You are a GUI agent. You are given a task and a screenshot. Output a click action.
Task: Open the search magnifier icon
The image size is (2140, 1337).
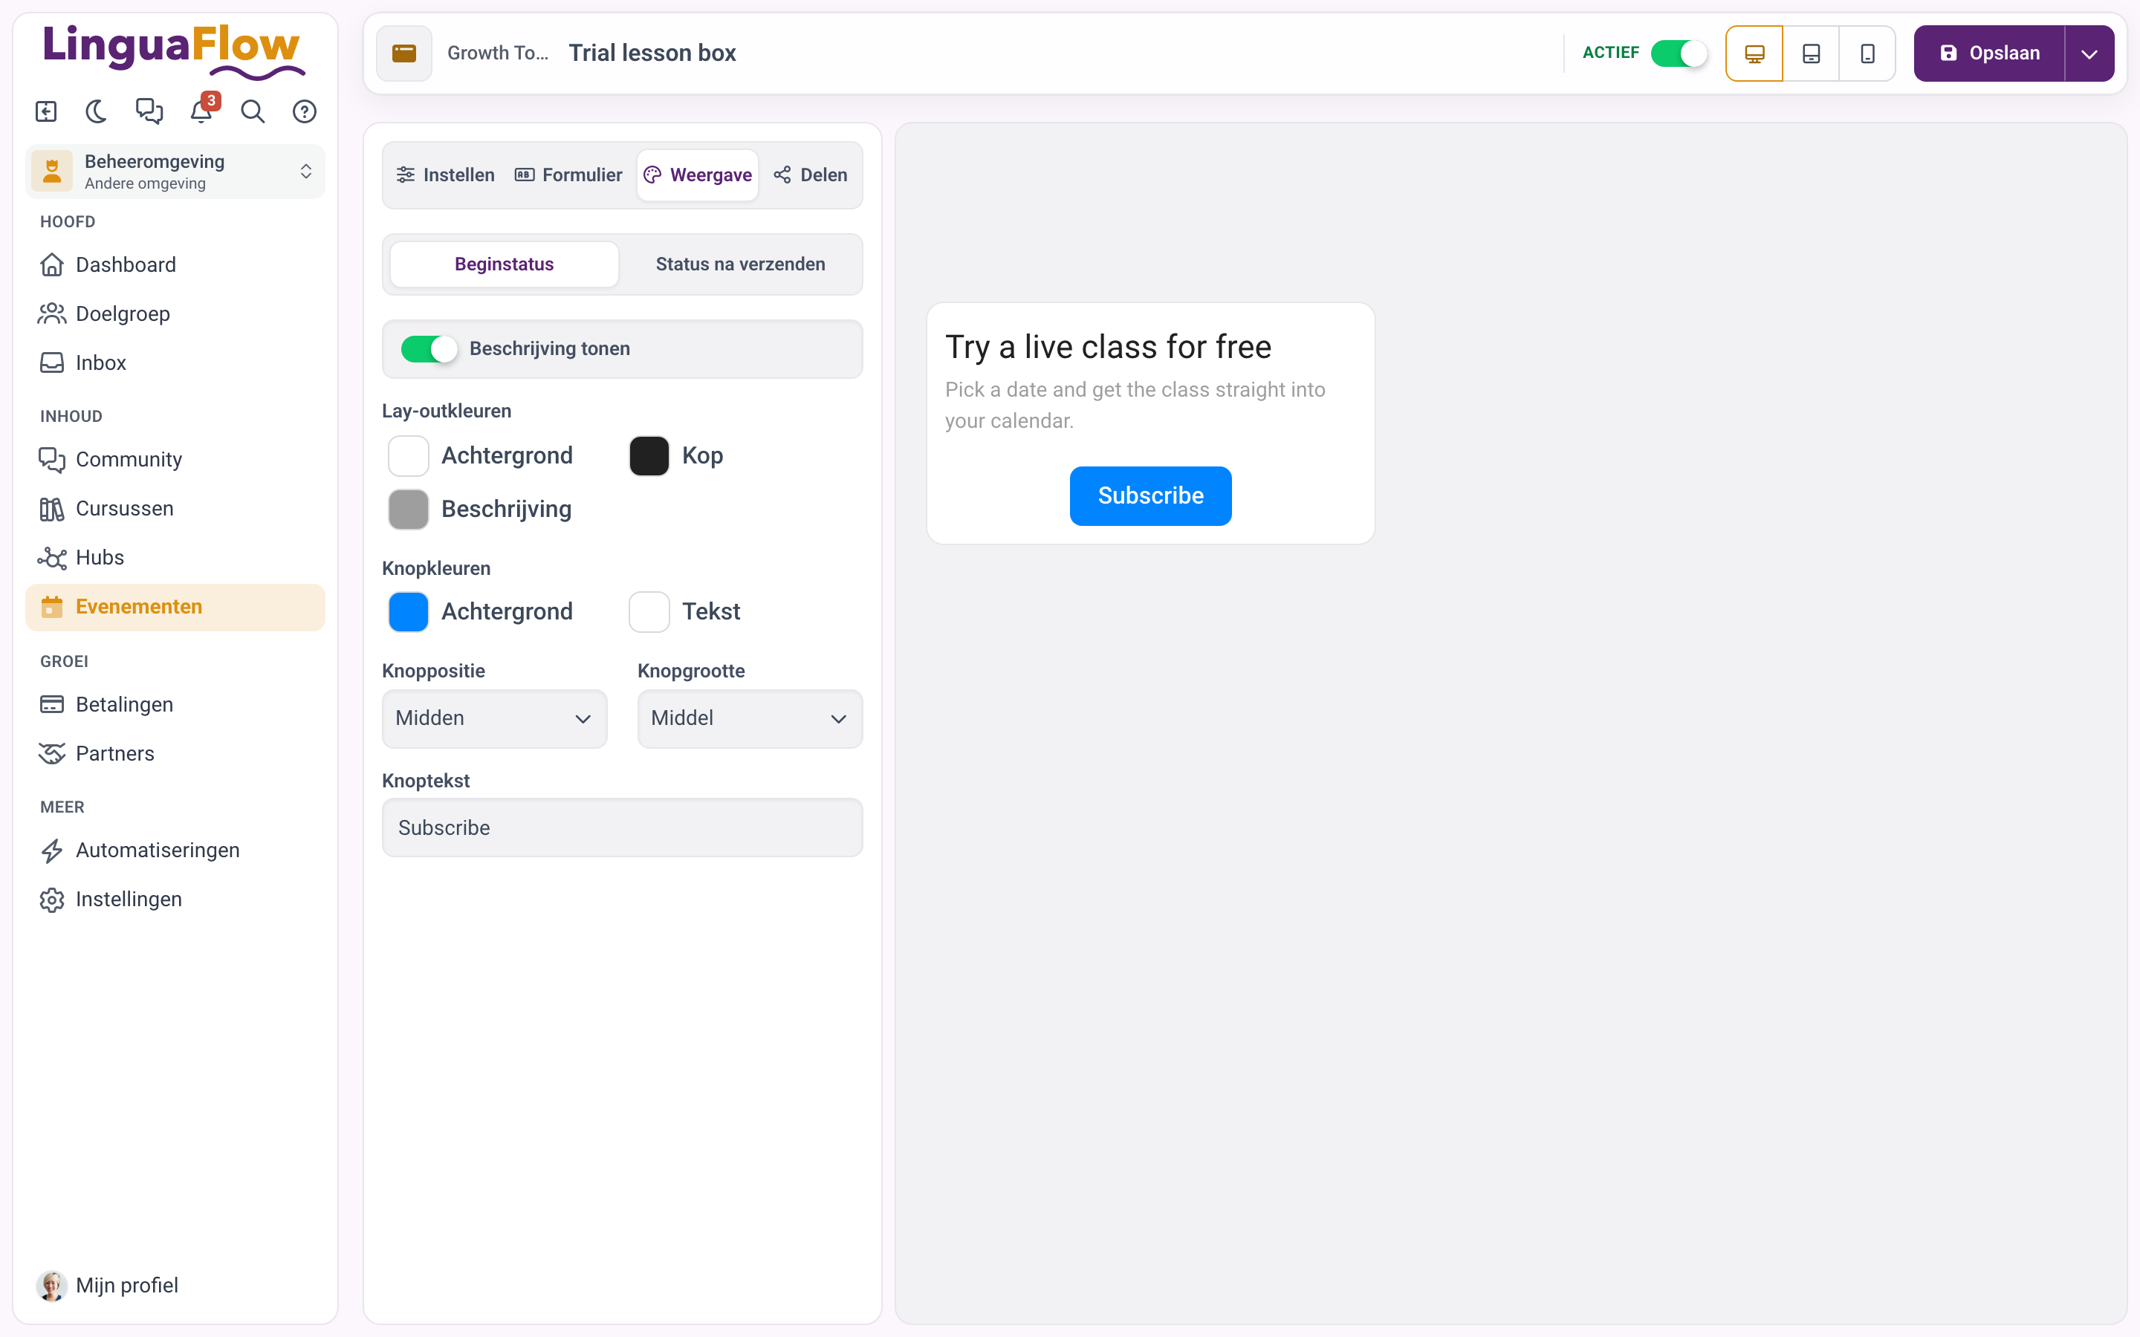coord(253,111)
